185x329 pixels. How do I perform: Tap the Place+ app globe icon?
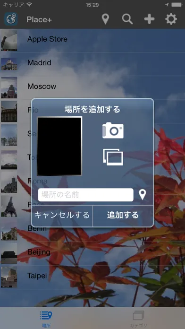11,19
